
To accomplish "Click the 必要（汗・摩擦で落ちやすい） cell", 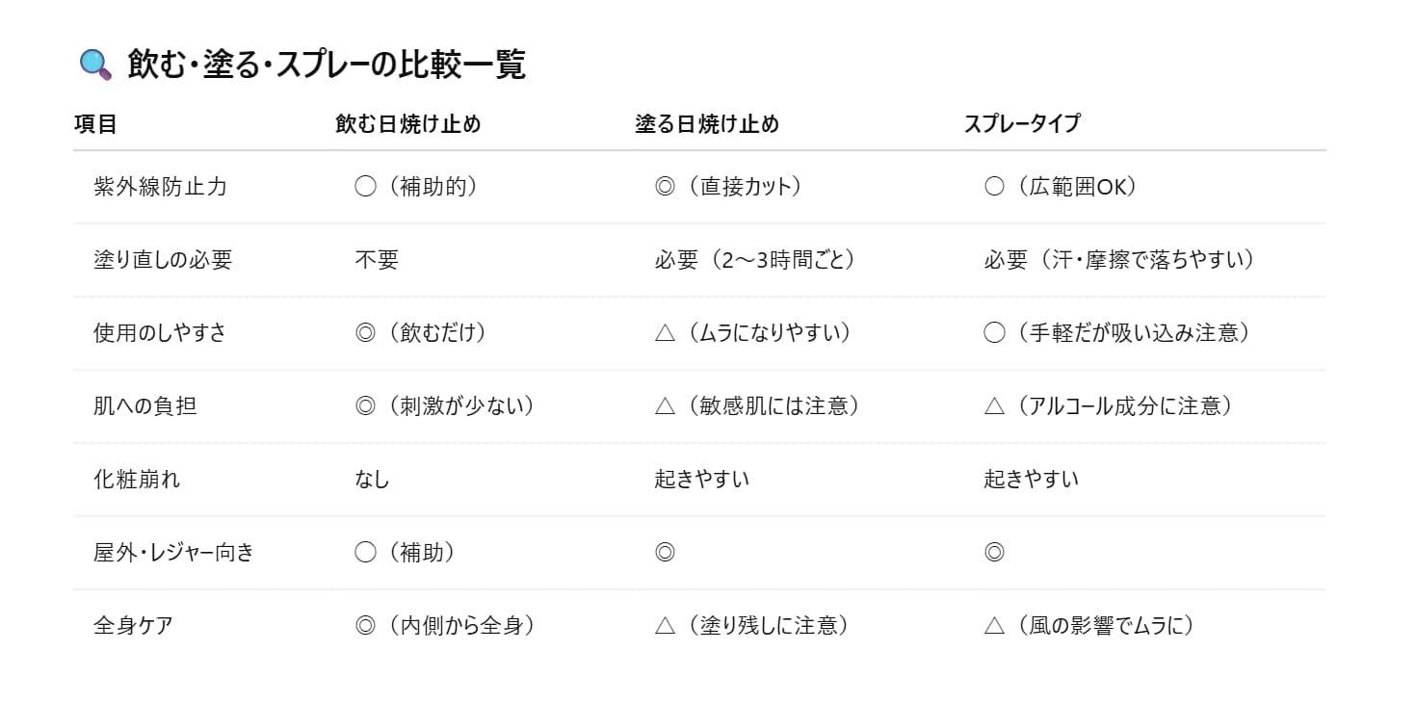I will (1120, 260).
